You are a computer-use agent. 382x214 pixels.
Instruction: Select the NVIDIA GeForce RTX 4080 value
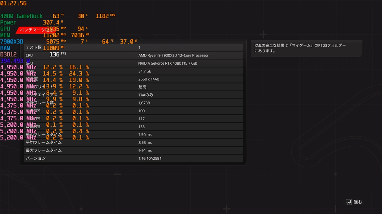pos(167,63)
